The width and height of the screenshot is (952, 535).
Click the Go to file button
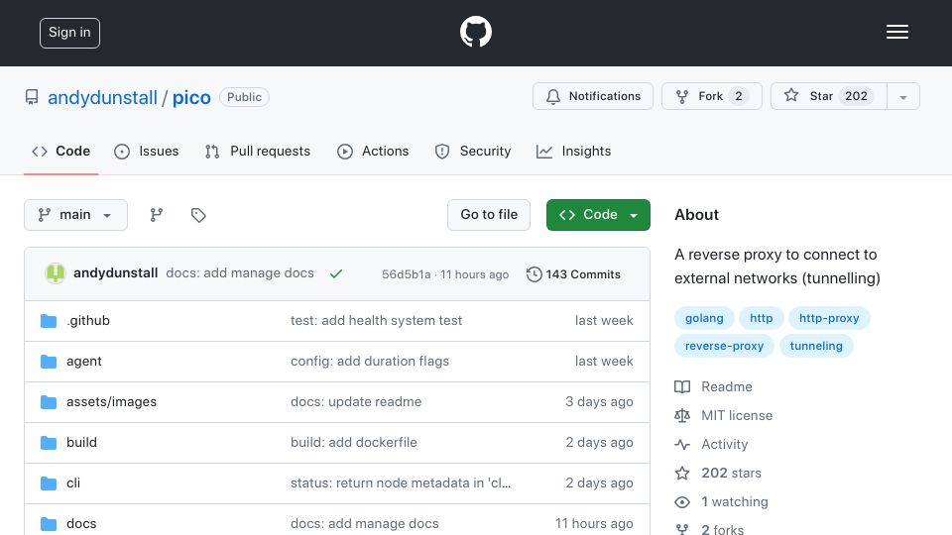(x=489, y=215)
